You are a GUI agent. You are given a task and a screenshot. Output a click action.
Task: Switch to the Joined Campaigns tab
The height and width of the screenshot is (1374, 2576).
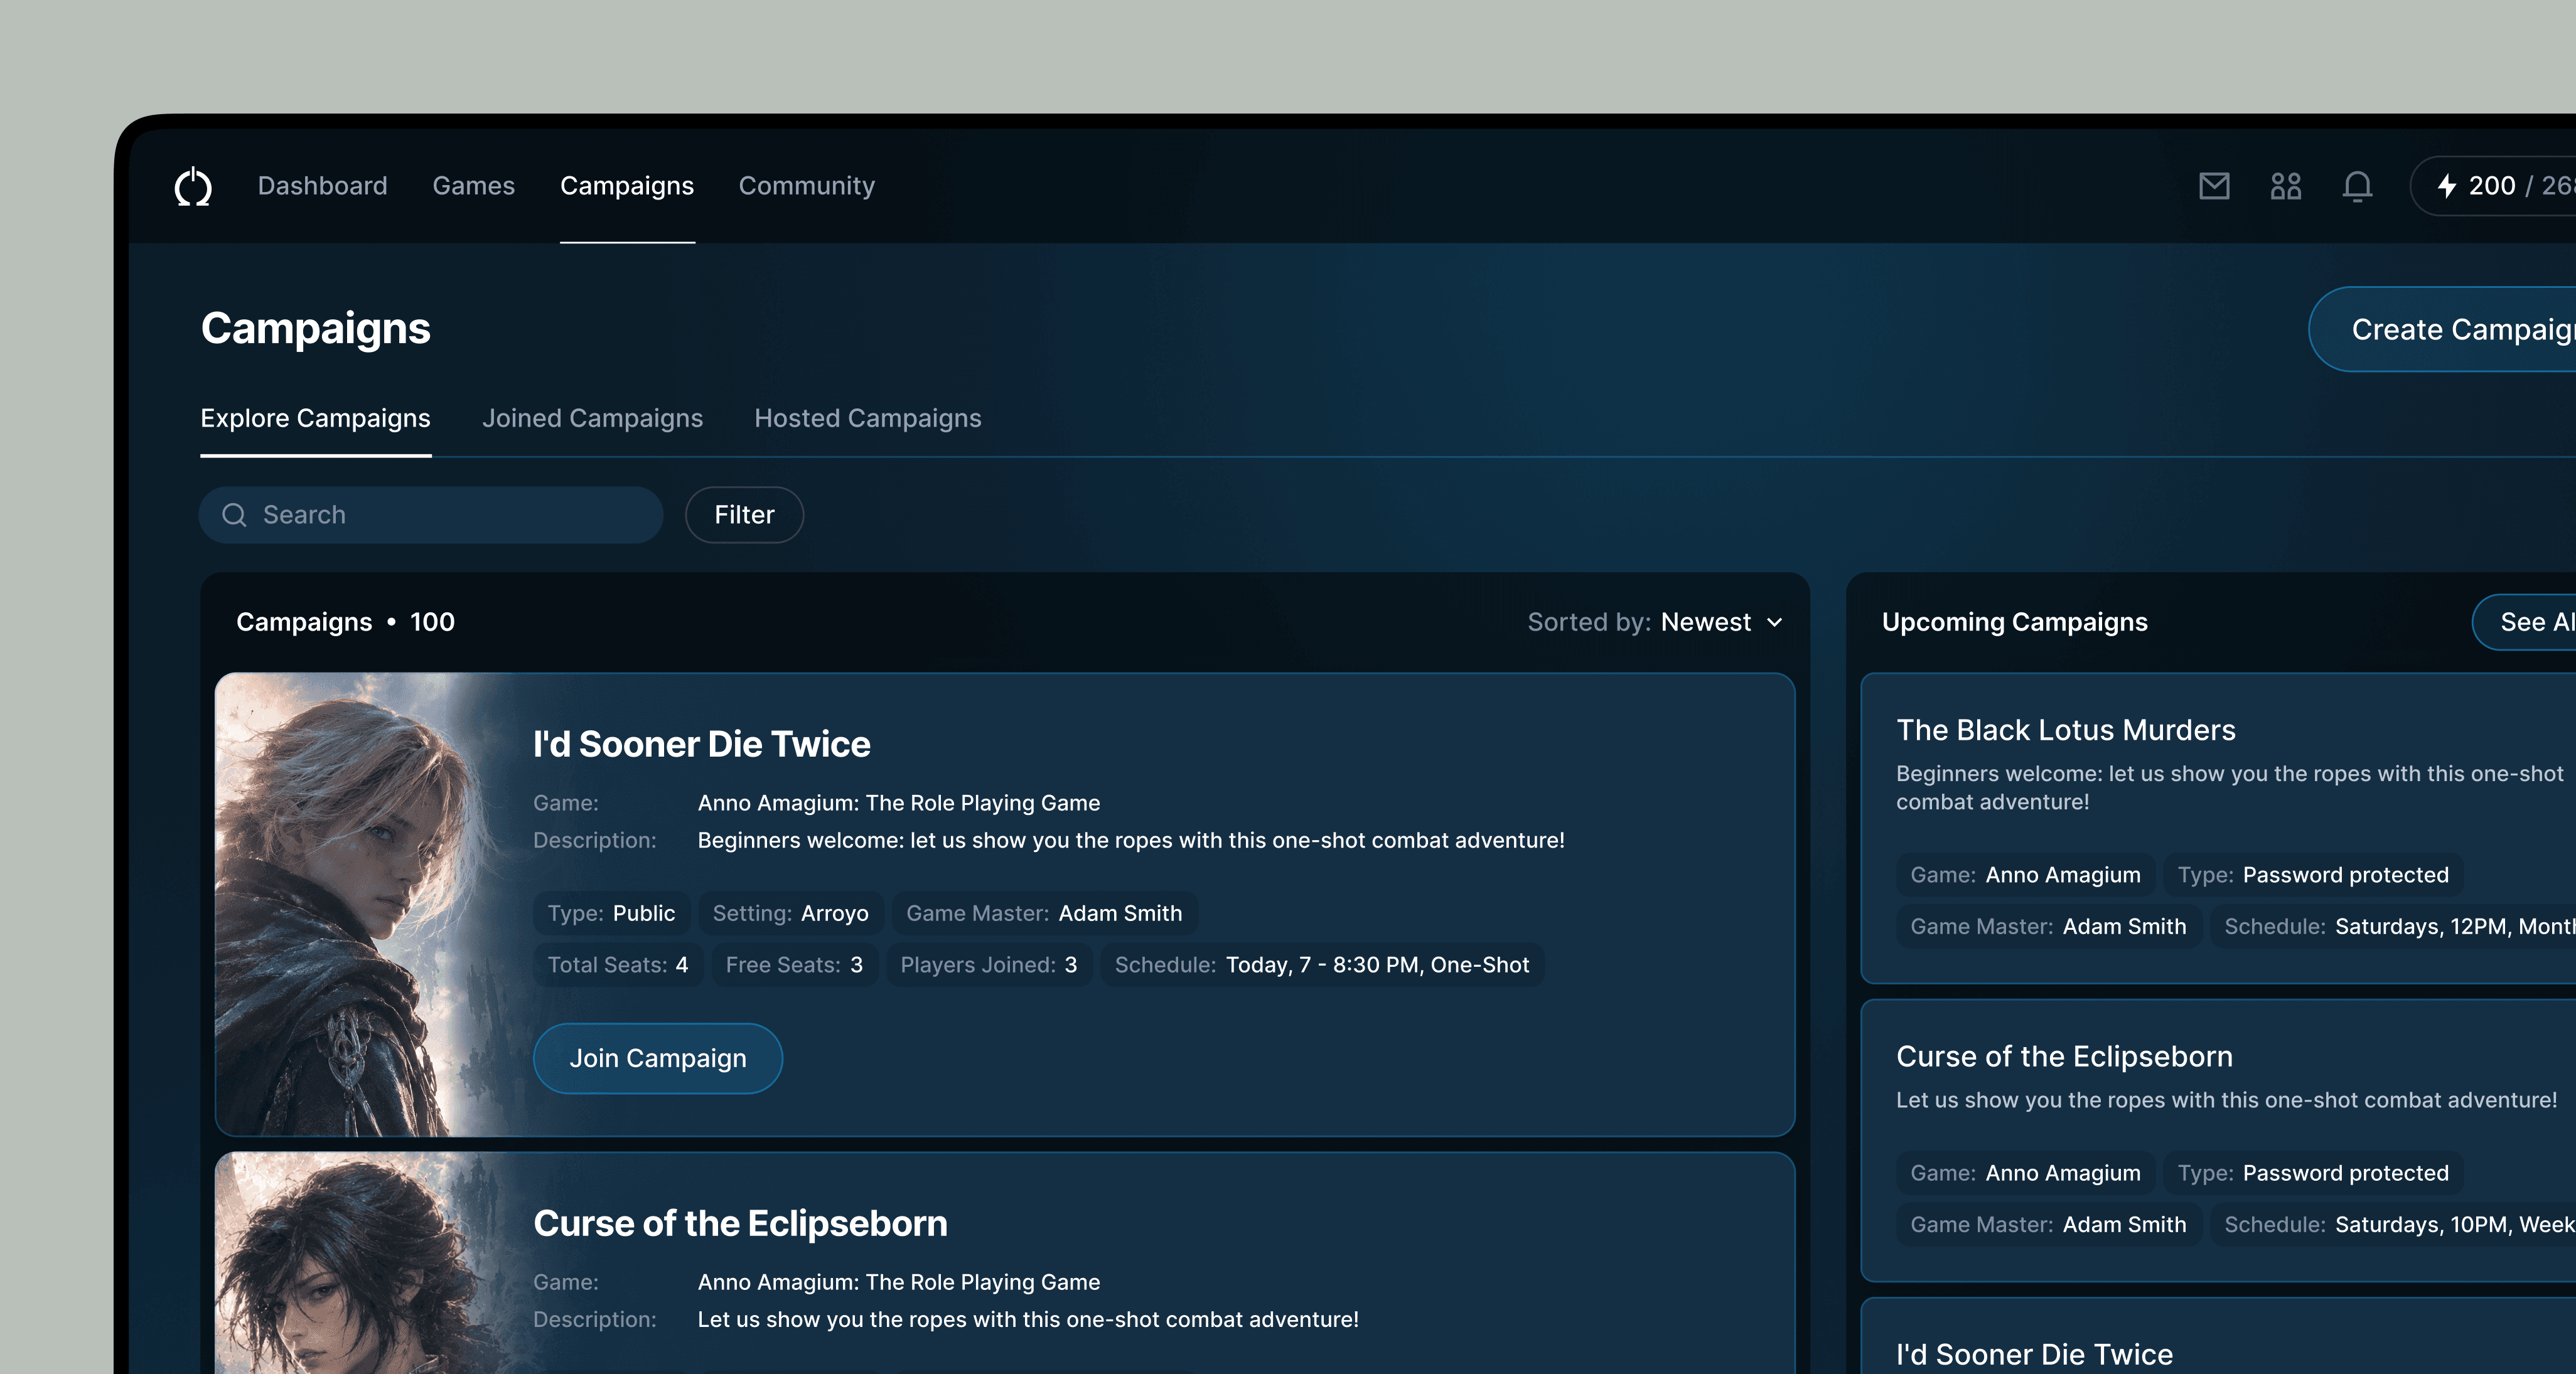pos(592,418)
